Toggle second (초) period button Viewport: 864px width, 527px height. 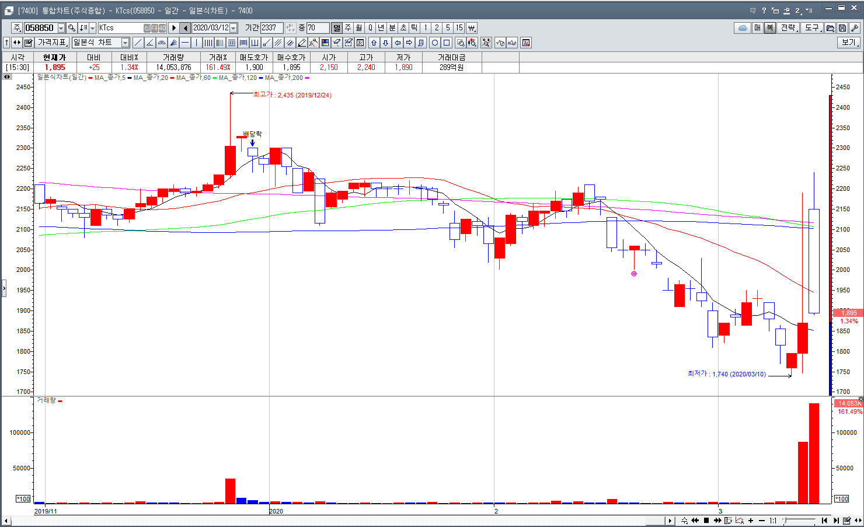pos(403,27)
